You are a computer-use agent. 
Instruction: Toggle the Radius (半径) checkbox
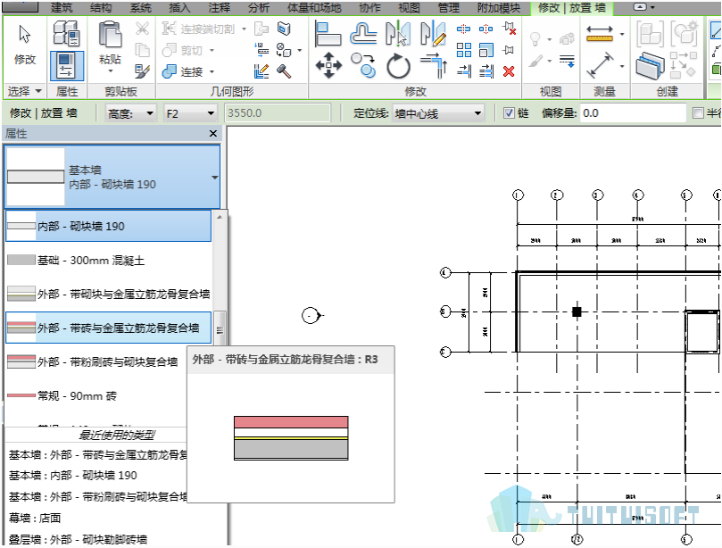[698, 112]
